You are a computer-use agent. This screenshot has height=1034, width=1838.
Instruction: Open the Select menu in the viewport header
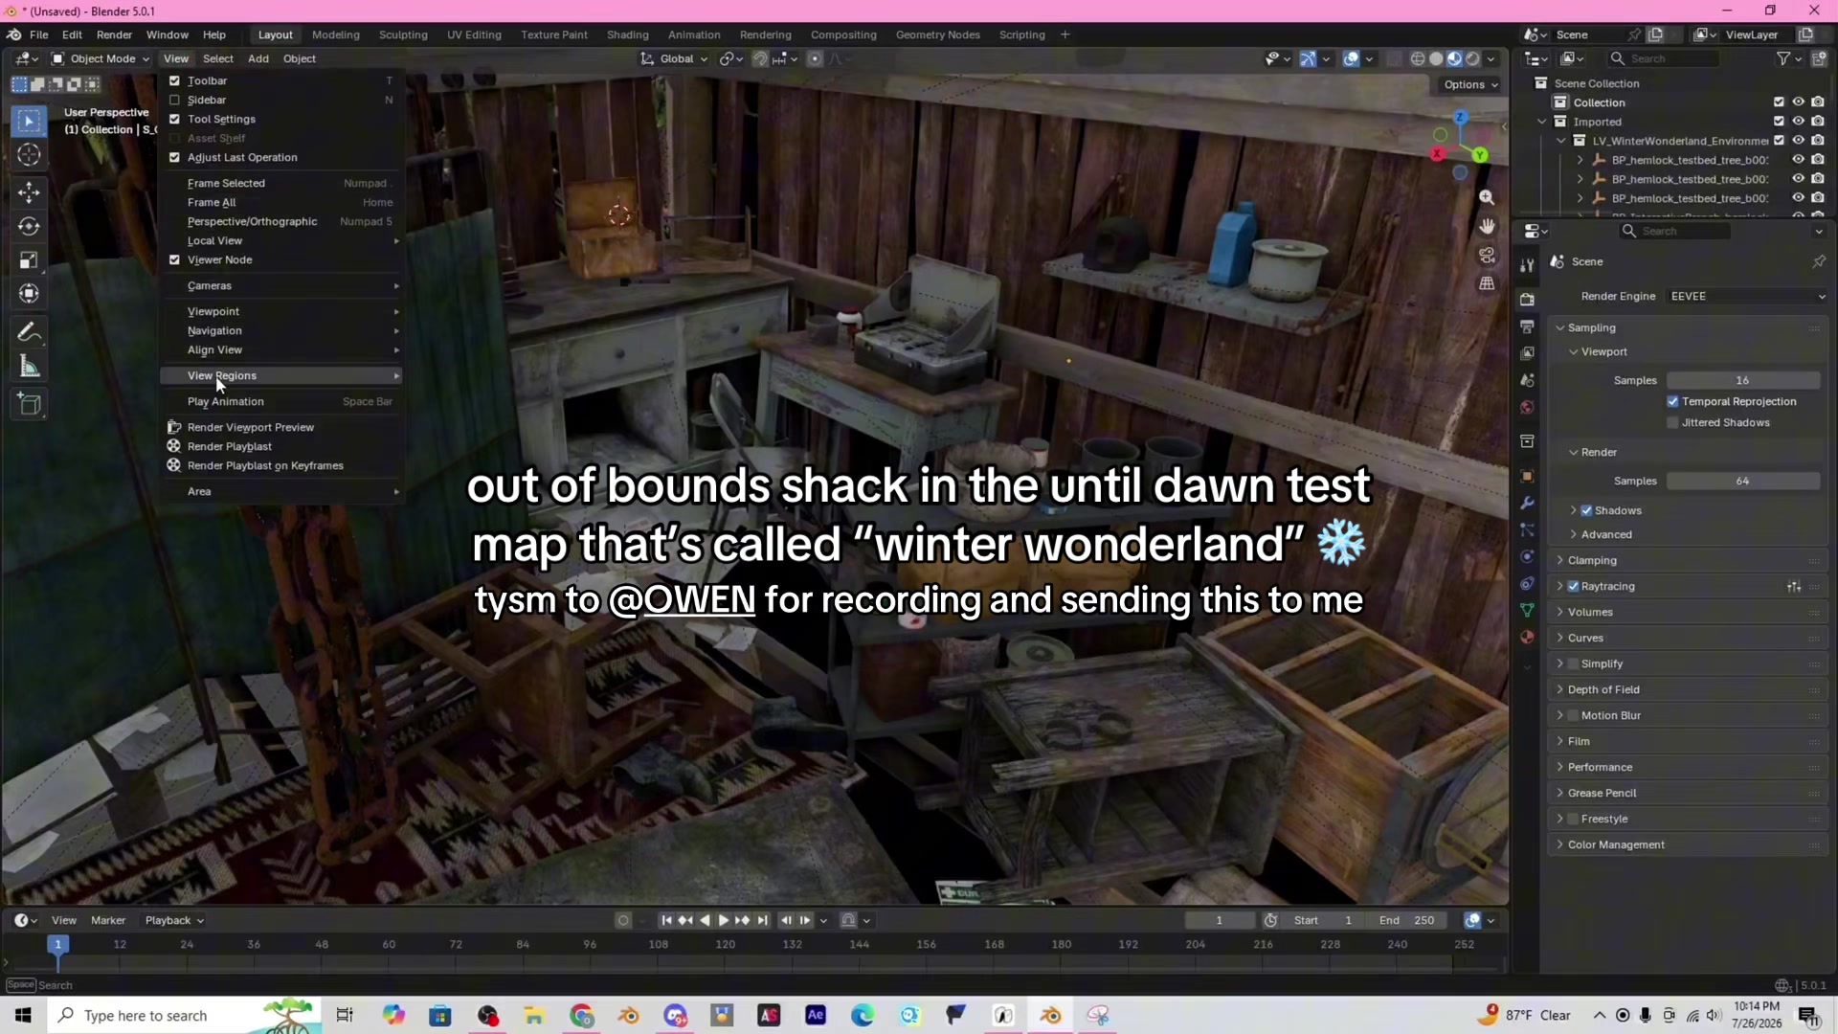pyautogui.click(x=218, y=59)
